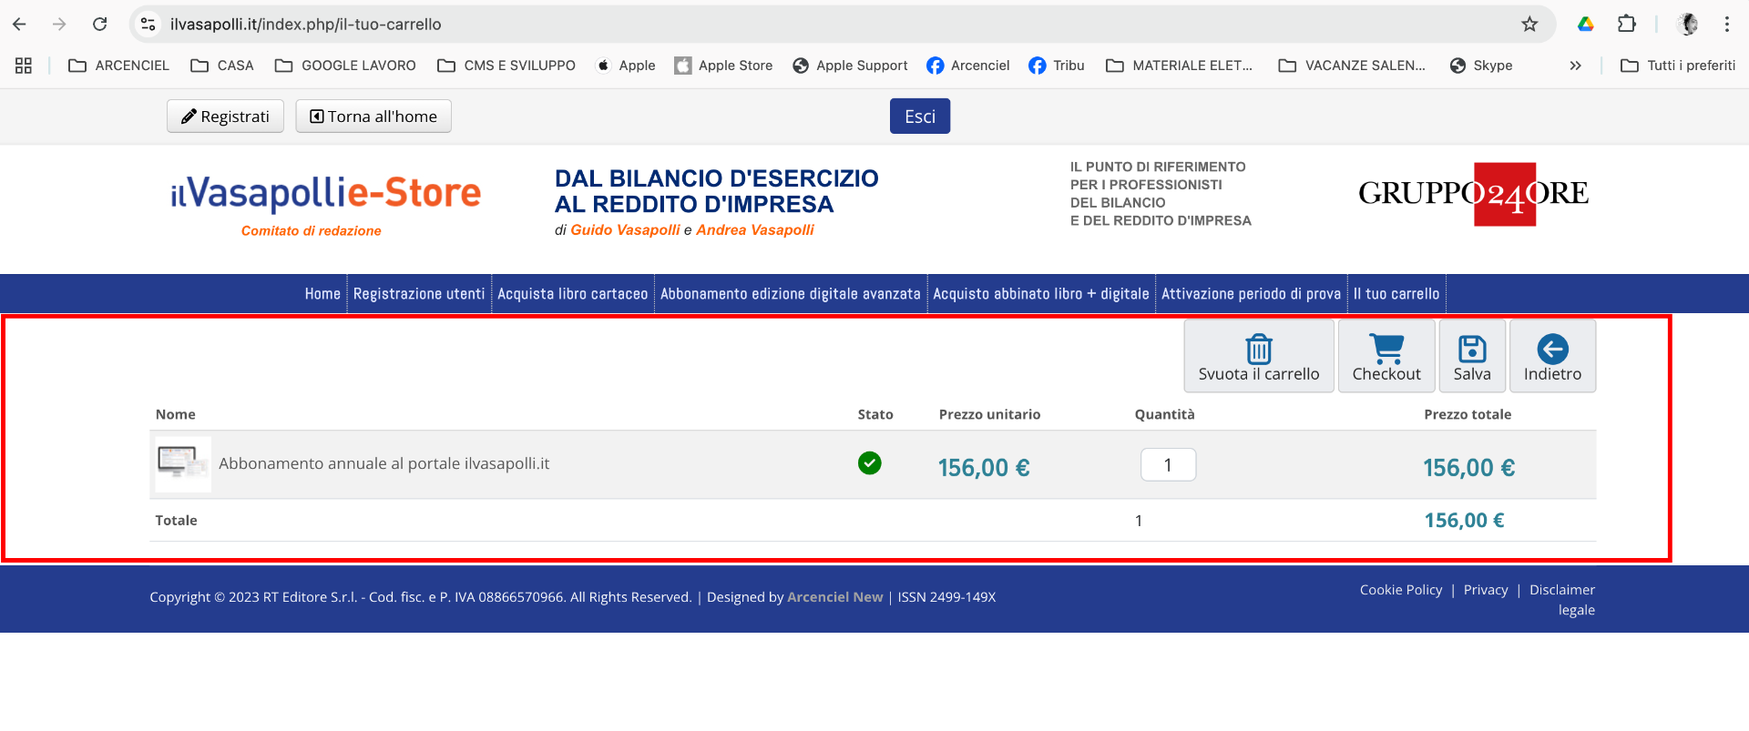The width and height of the screenshot is (1749, 731).
Task: Empty the cart with Svuota il carrello
Action: pos(1259,356)
